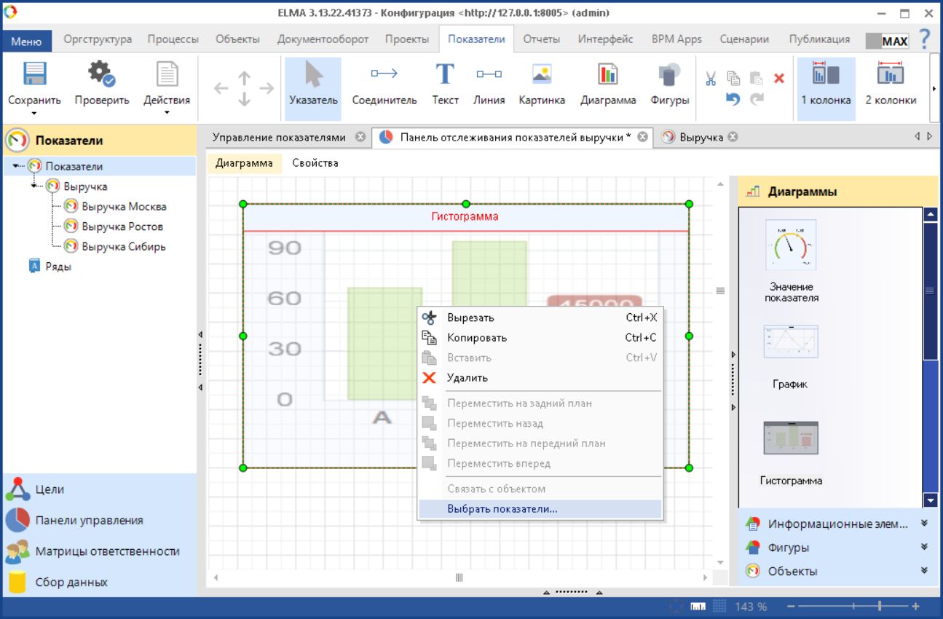Open the Меню button
The width and height of the screenshot is (943, 619).
pyautogui.click(x=28, y=41)
